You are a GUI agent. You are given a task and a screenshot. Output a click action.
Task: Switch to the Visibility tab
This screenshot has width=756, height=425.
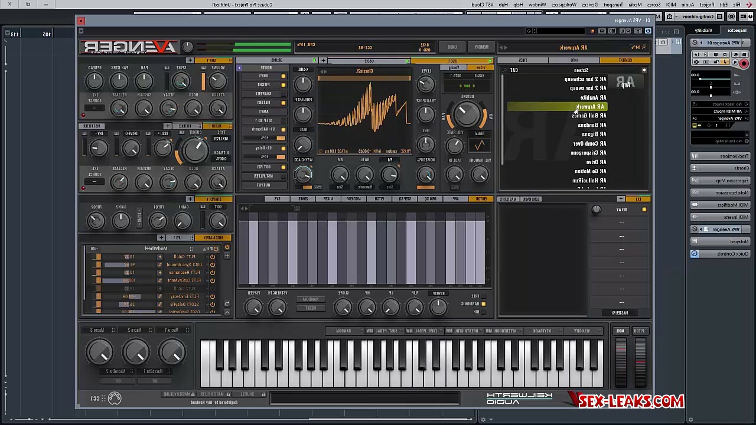click(x=703, y=30)
